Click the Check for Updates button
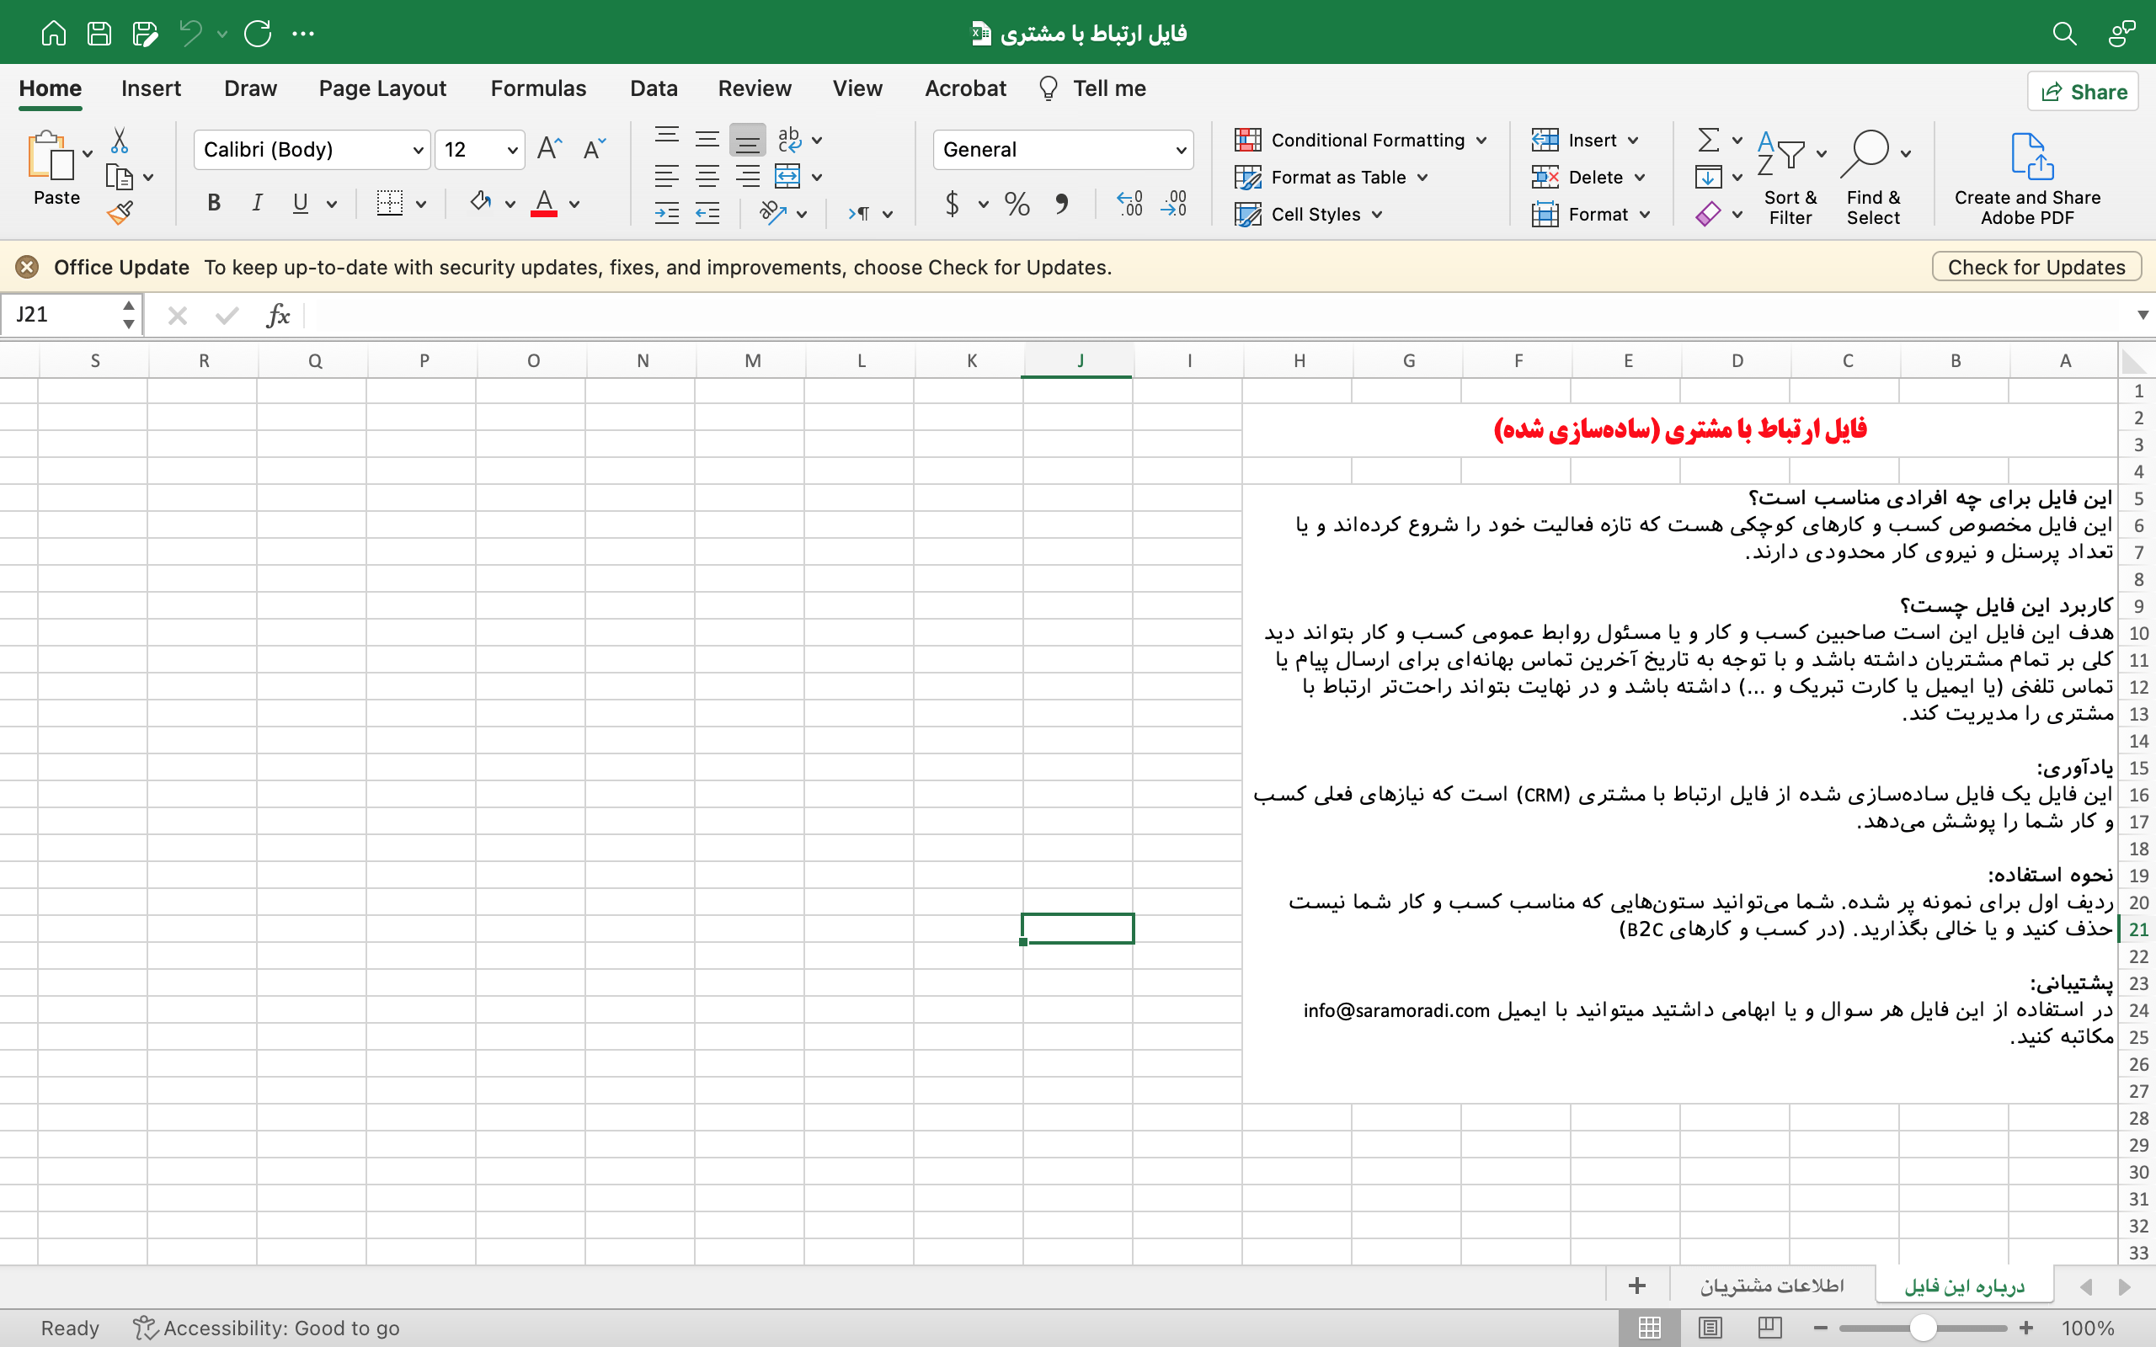 click(x=2036, y=267)
